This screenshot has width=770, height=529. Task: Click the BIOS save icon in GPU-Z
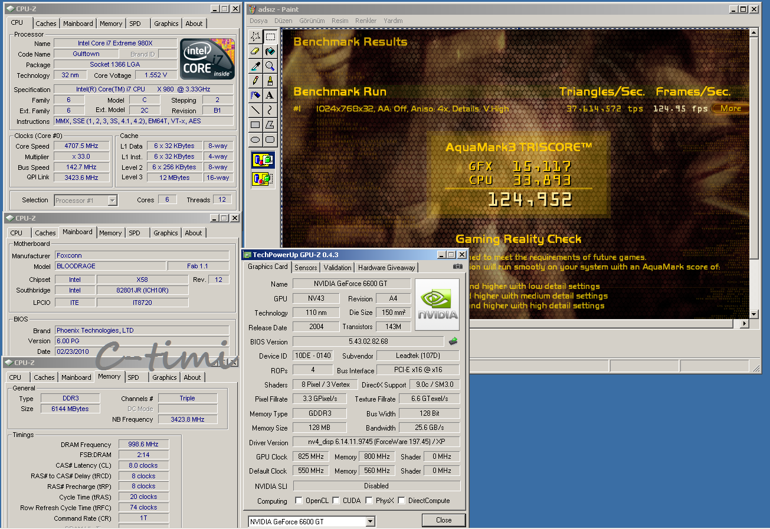(x=453, y=341)
